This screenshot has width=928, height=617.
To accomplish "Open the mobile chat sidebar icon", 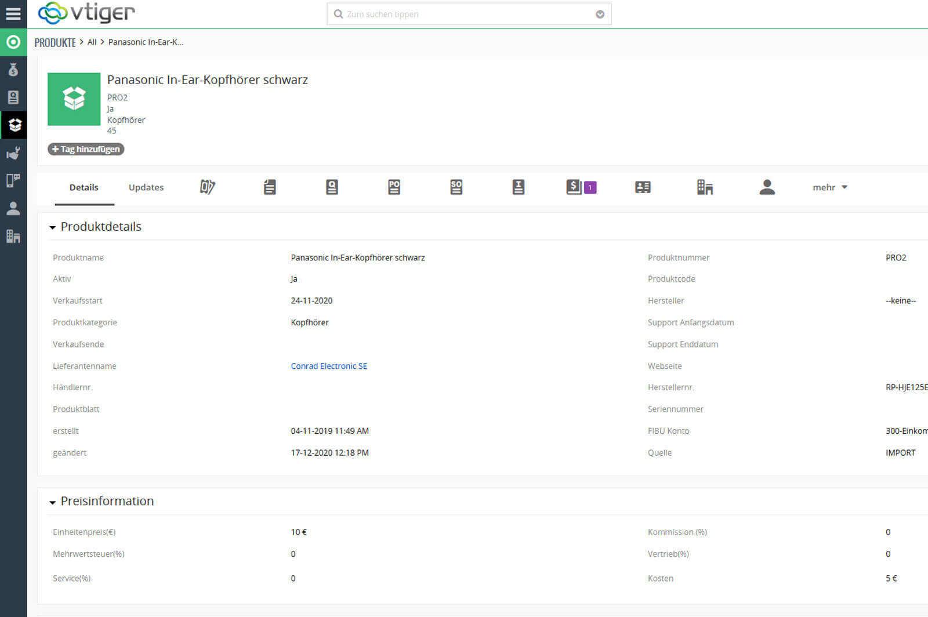I will pyautogui.click(x=13, y=180).
